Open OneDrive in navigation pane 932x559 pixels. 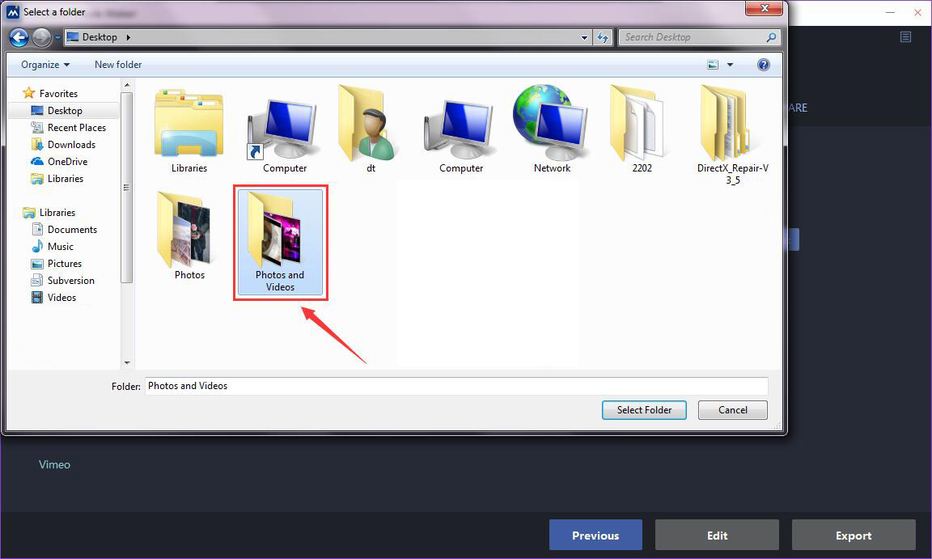click(67, 162)
